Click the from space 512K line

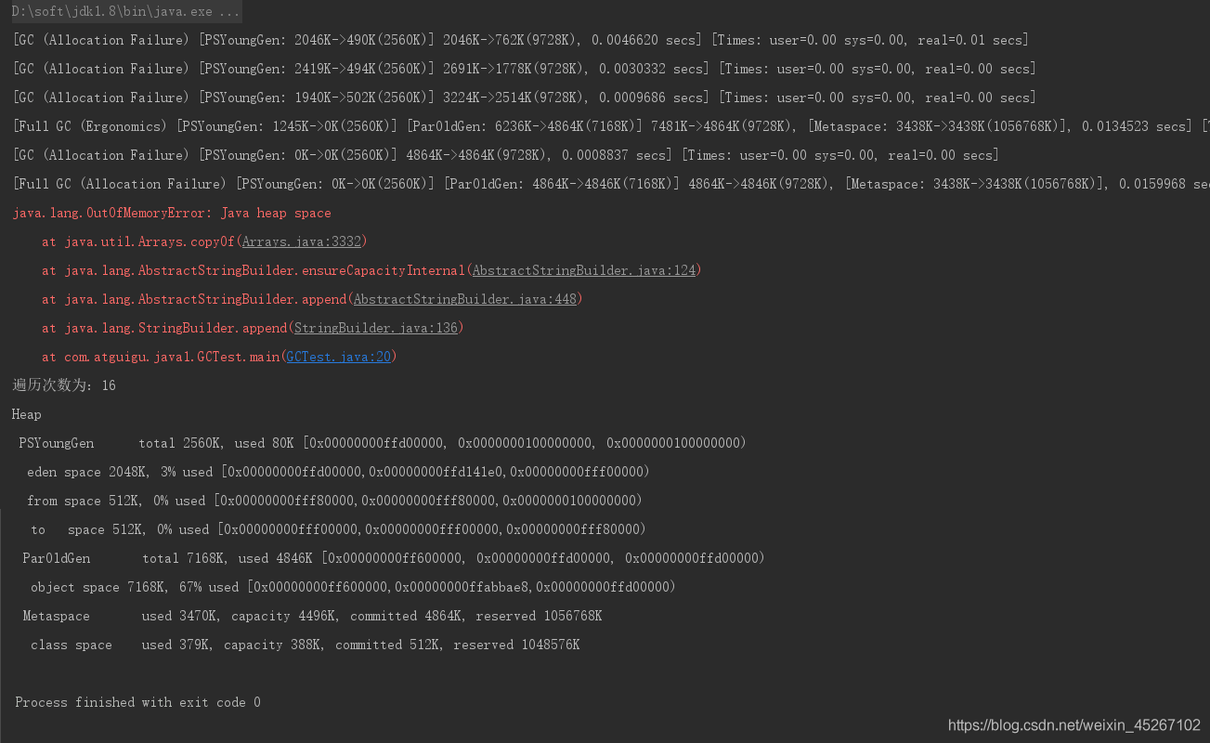tap(334, 501)
